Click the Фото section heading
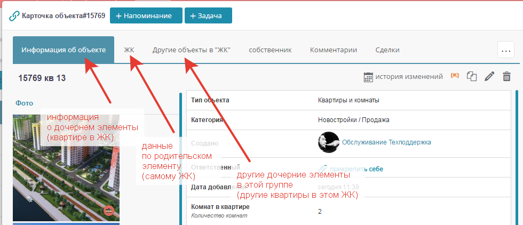The height and width of the screenshot is (225, 523). tap(25, 103)
